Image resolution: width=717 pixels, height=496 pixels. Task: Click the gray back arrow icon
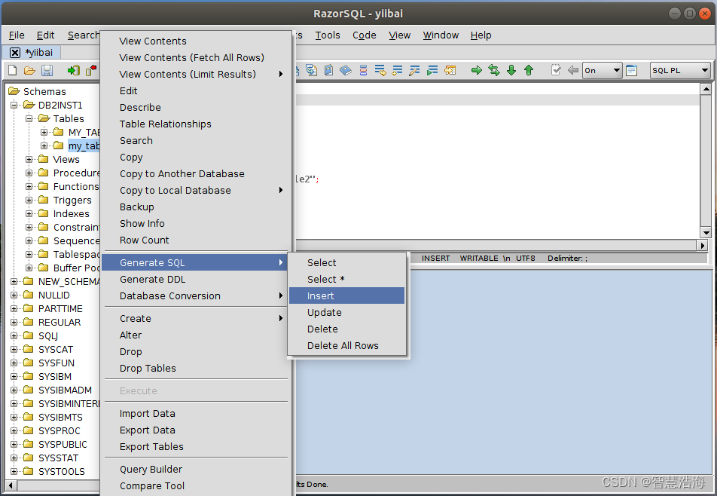(572, 70)
